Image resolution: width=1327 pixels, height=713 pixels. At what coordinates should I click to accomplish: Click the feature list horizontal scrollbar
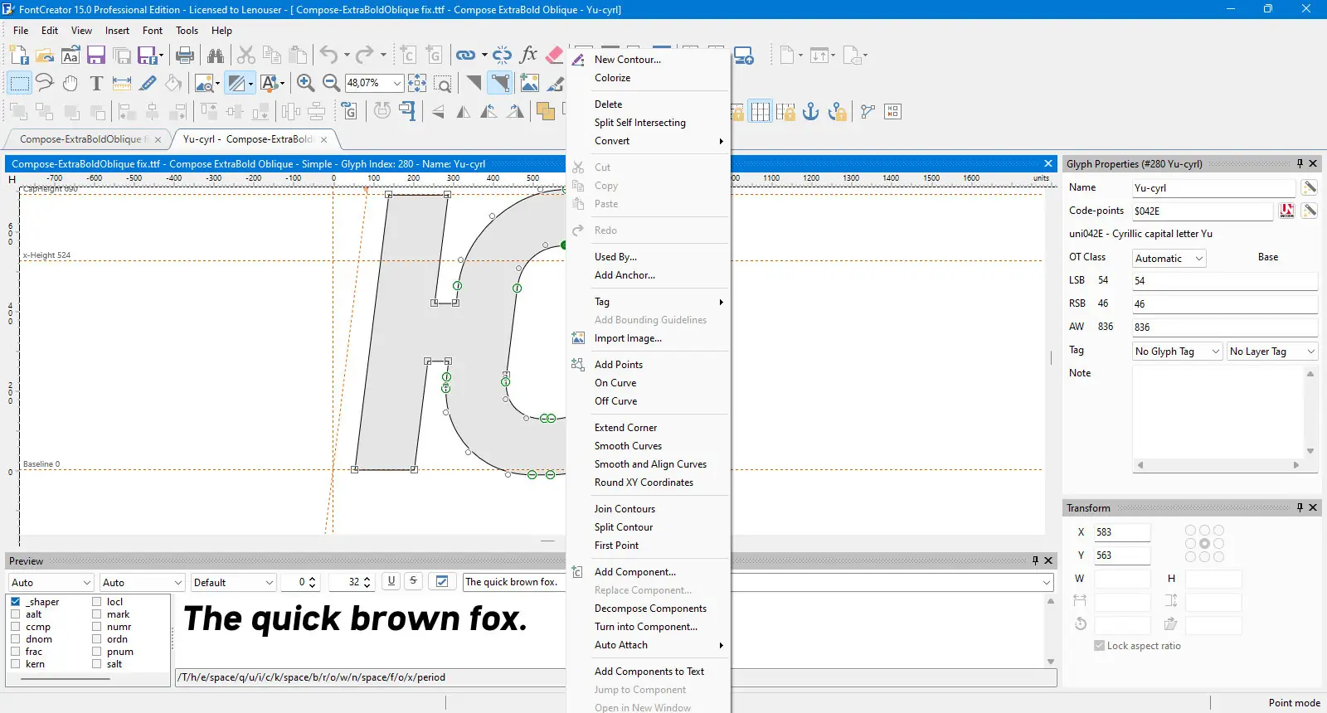click(x=66, y=679)
